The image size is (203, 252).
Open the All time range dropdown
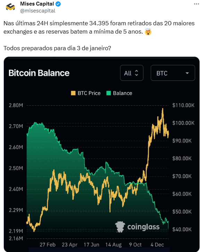coord(132,73)
